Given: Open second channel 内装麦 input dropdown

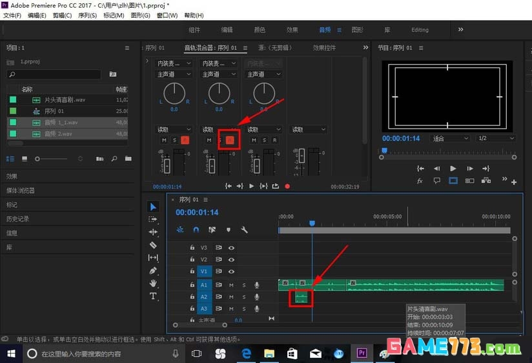Looking at the screenshot, I should [x=219, y=63].
